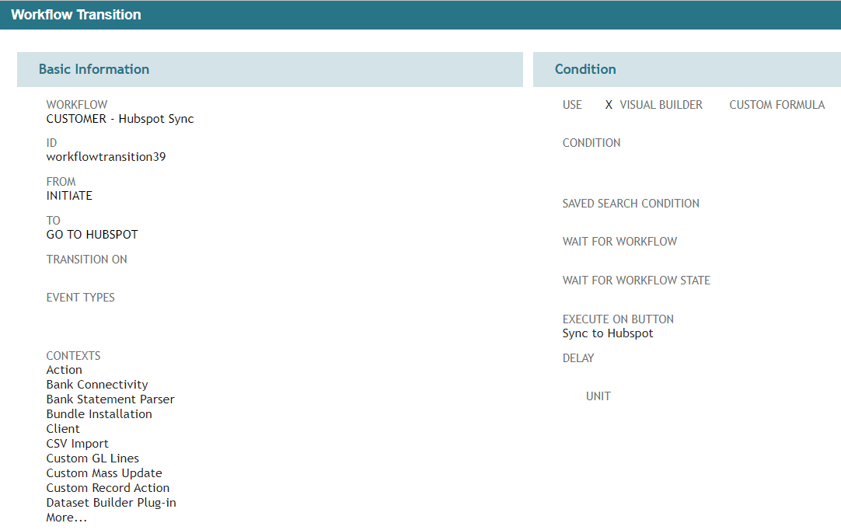The height and width of the screenshot is (530, 841).
Task: Click the Bank Statement Parser context entry
Action: click(x=110, y=399)
